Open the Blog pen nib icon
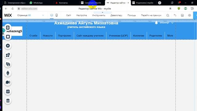 coord(8,73)
